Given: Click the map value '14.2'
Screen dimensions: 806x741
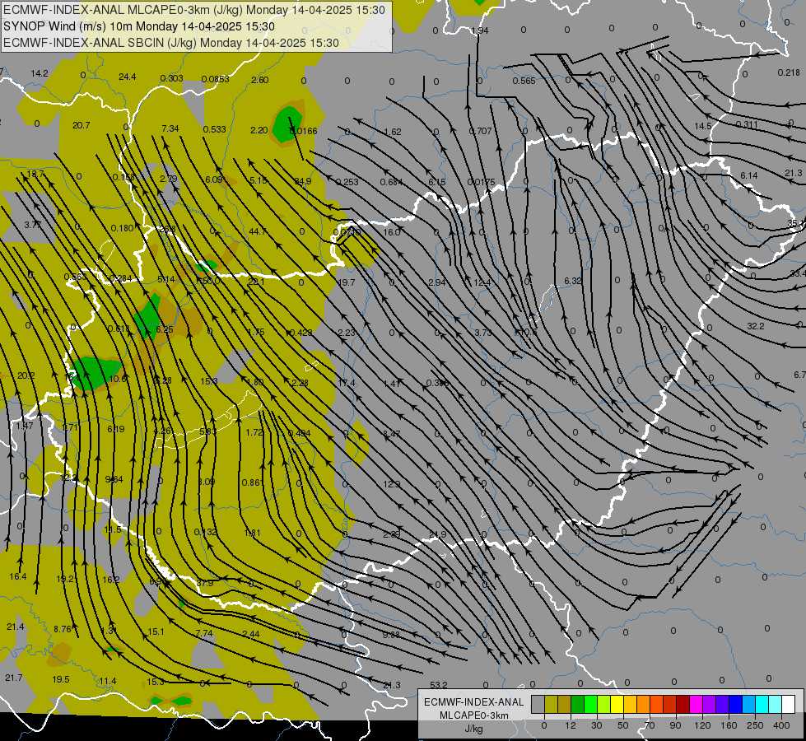Looking at the screenshot, I should point(39,73).
